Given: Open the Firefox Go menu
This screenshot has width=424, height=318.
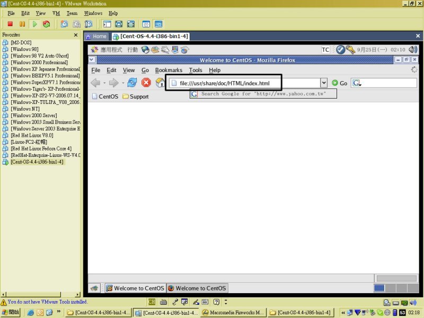Looking at the screenshot, I should (145, 70).
